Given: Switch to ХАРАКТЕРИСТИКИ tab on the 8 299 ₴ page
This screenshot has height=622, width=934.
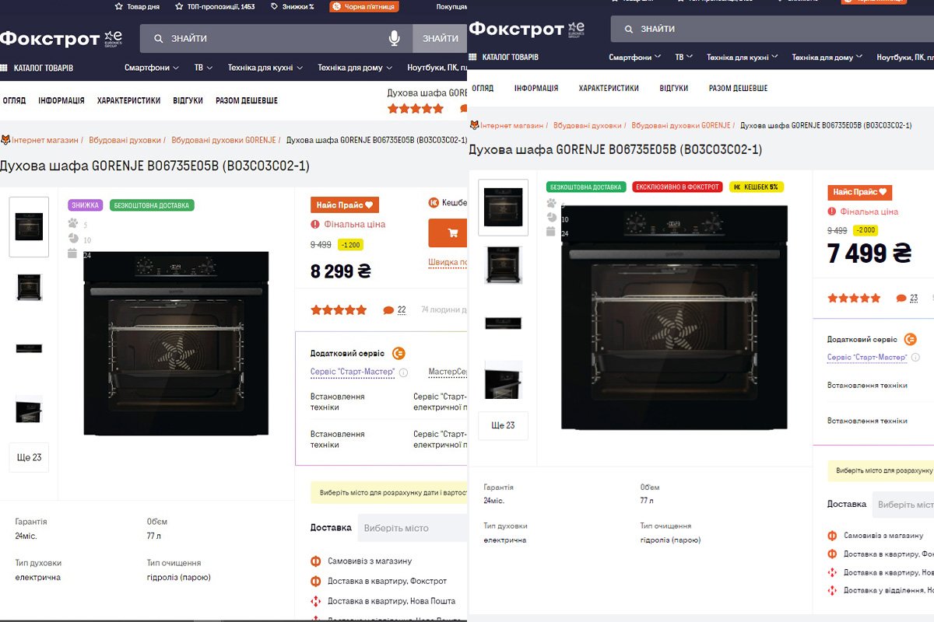Looking at the screenshot, I should 128,100.
